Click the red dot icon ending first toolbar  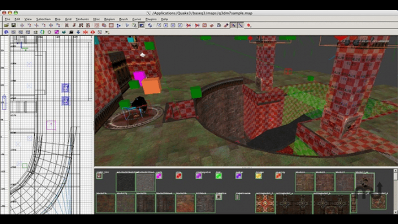pos(249,26)
